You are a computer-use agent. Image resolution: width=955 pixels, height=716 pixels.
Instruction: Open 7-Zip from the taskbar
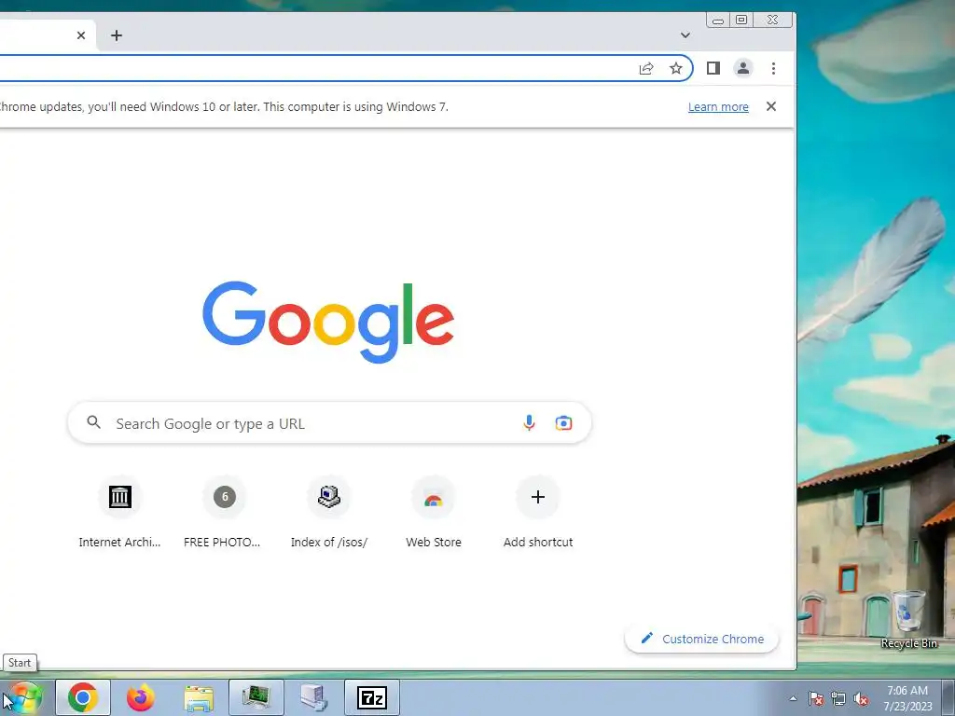click(371, 697)
